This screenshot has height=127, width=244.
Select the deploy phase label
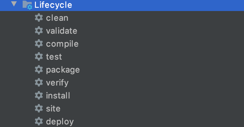click(x=60, y=121)
